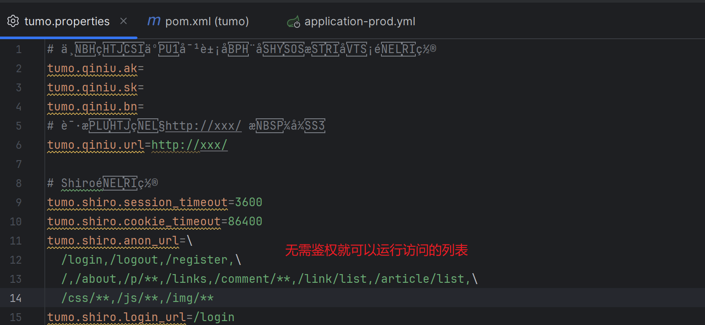This screenshot has width=705, height=325.
Task: Click line number 7 in gutter
Action: (x=18, y=164)
